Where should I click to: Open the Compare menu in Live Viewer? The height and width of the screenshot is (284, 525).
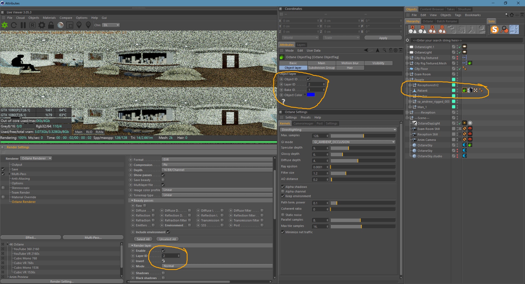[x=66, y=18]
